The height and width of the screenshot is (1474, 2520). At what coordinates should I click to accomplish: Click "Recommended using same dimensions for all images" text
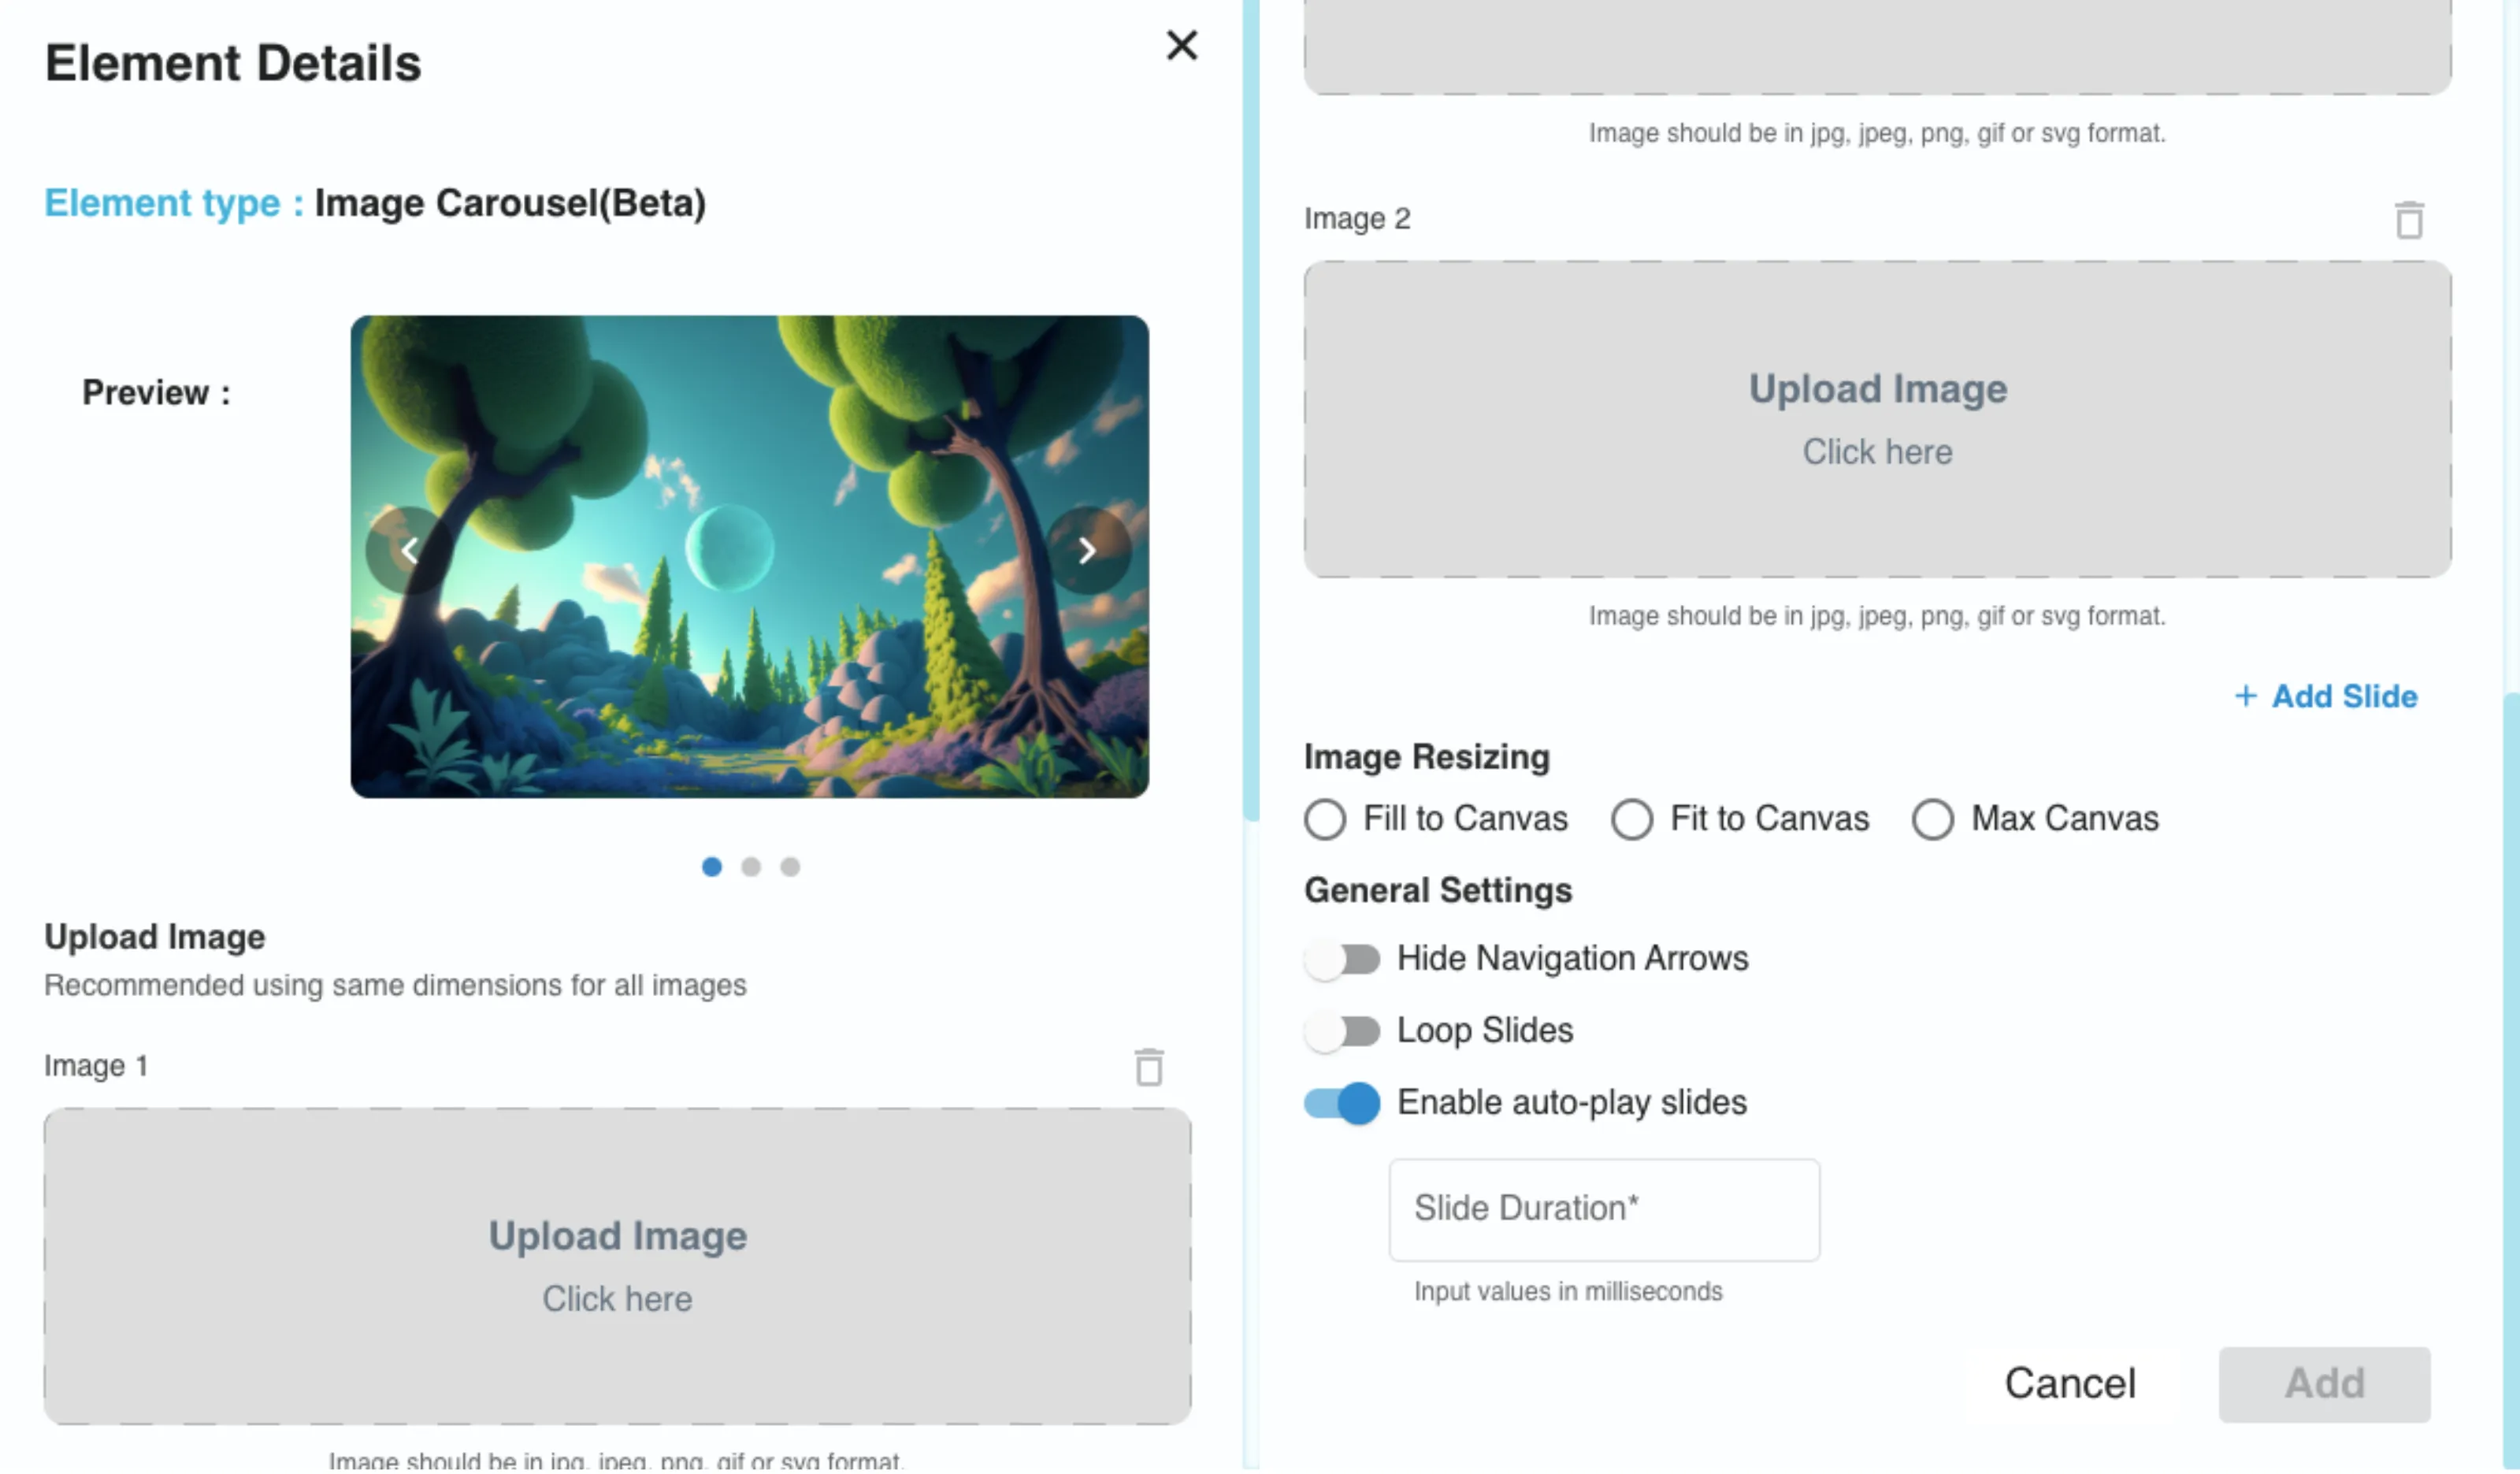(x=395, y=986)
